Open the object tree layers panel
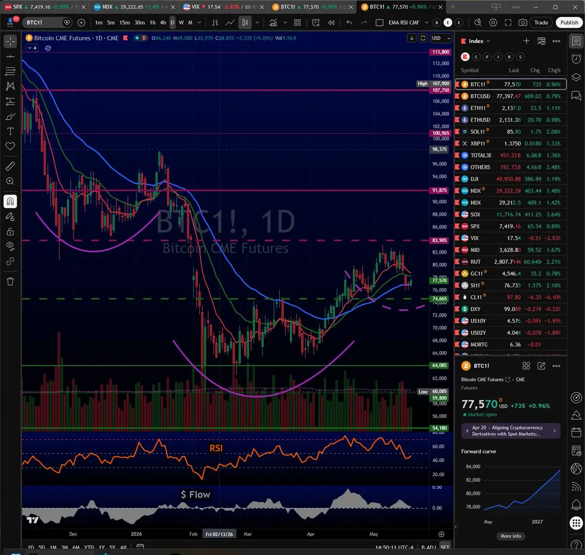 pyautogui.click(x=576, y=77)
